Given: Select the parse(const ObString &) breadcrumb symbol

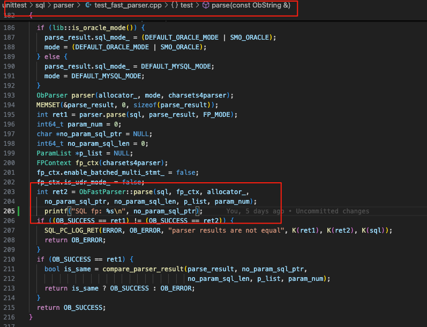Looking at the screenshot, I should [251, 5].
